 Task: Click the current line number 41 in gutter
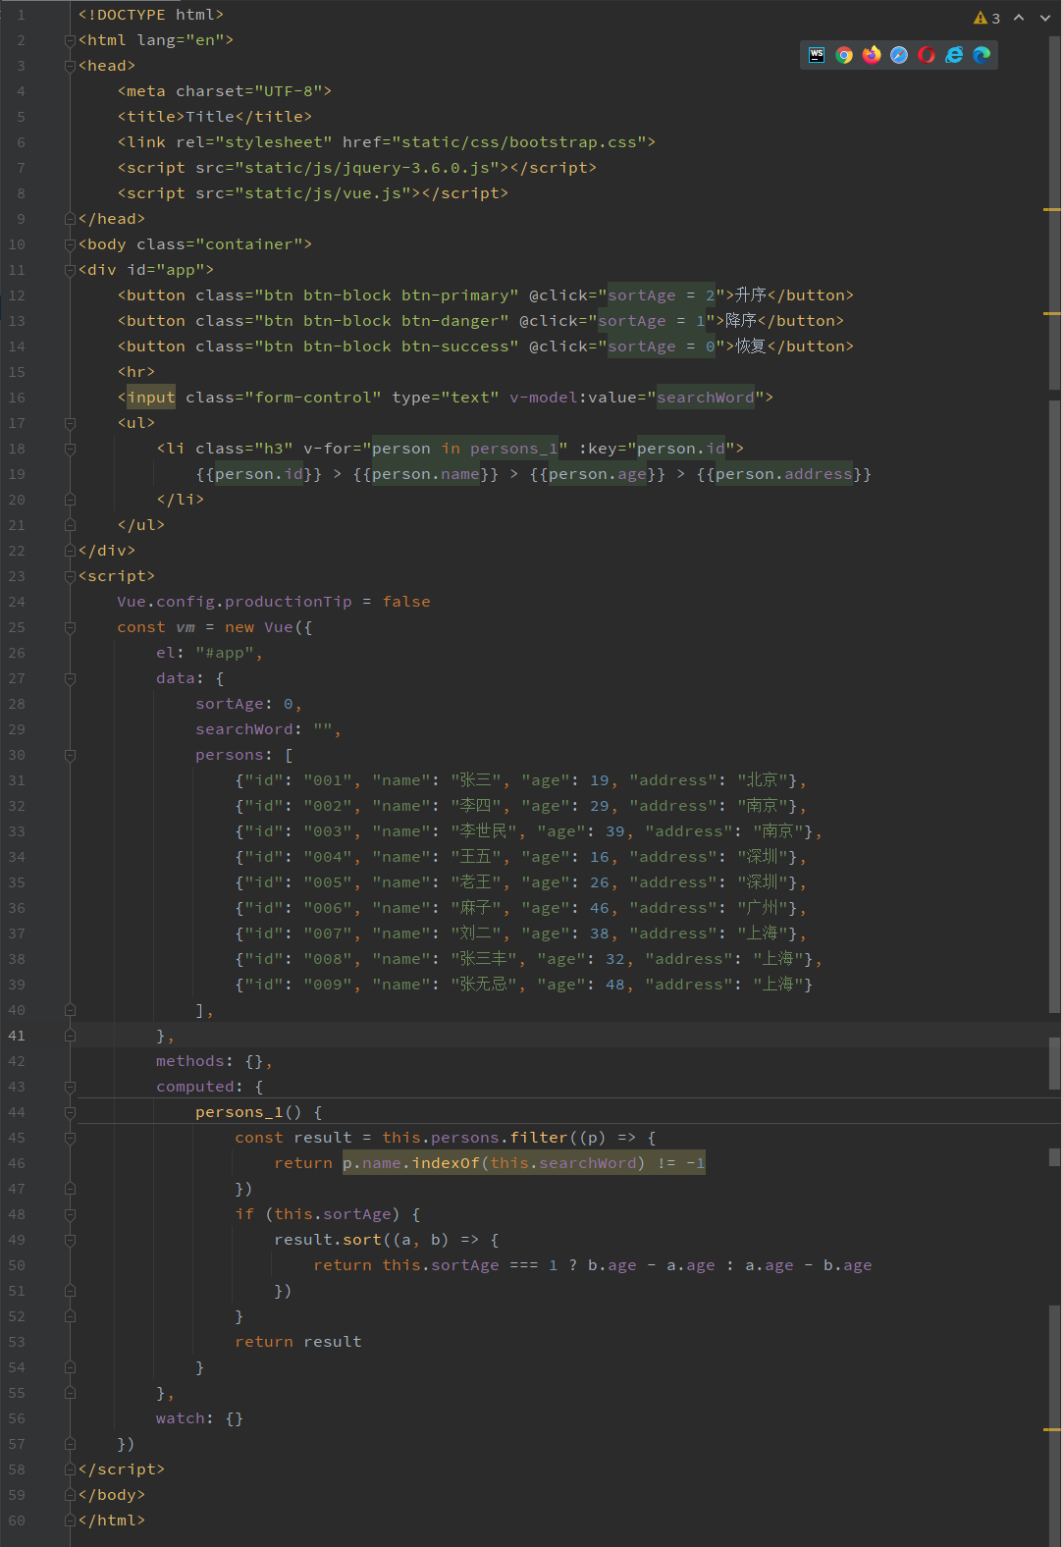17,1036
